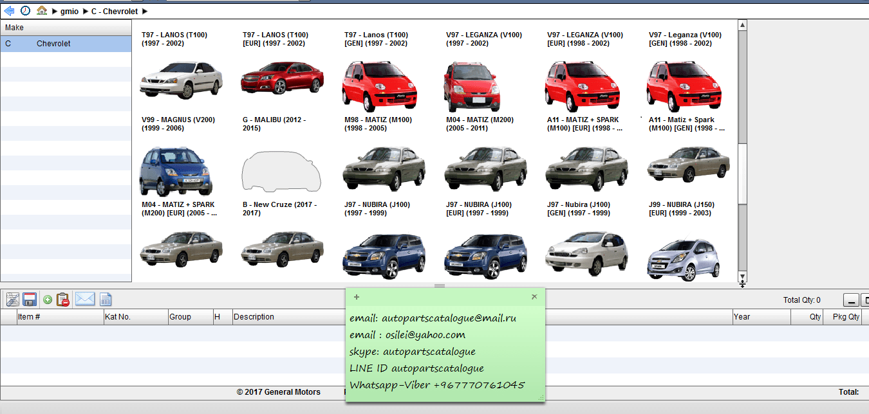Expand breadcrumb arrow before gmio
The width and height of the screenshot is (869, 414).
click(54, 11)
